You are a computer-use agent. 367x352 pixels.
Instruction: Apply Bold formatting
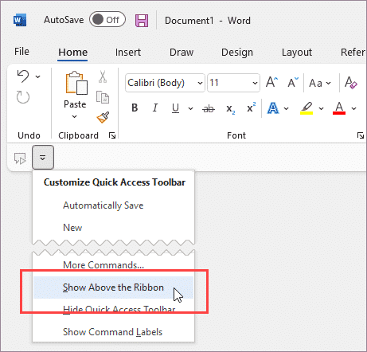[135, 108]
